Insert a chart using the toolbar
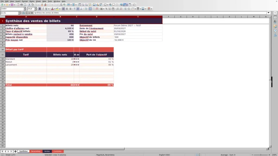The width and height of the screenshot is (278, 156). click(97, 5)
